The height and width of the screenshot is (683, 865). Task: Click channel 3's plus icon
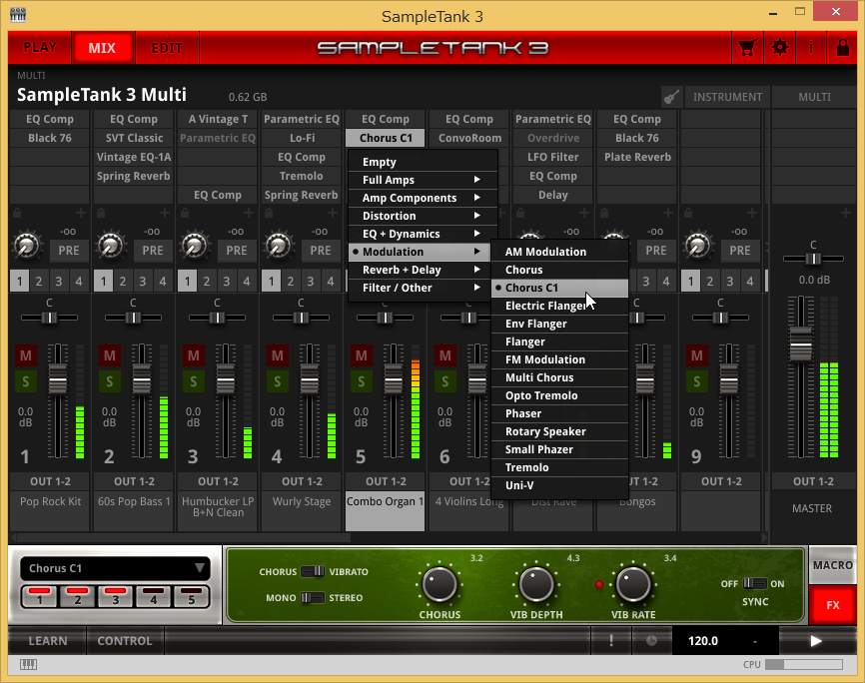249,213
